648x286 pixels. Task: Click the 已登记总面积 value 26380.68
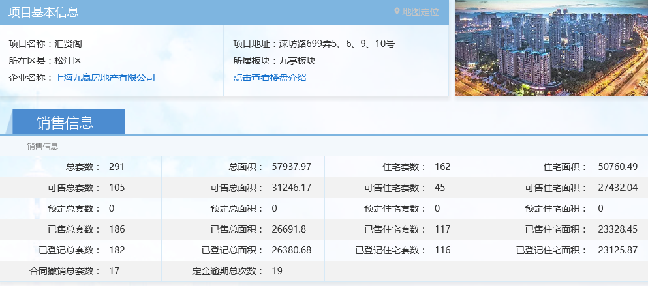click(292, 250)
